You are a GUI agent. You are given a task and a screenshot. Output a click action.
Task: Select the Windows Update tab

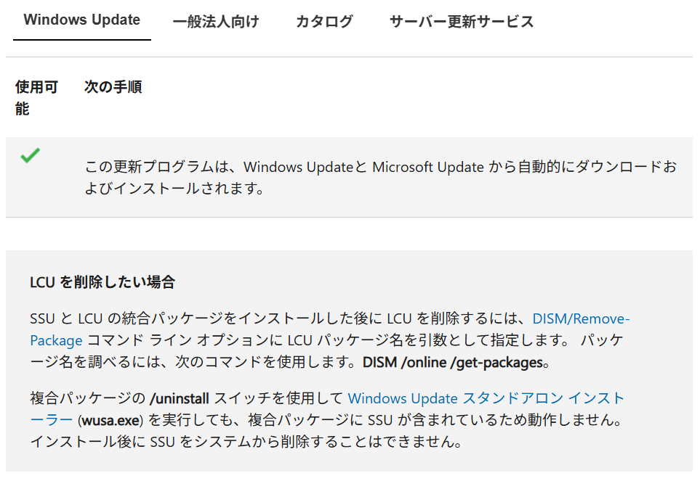click(81, 20)
